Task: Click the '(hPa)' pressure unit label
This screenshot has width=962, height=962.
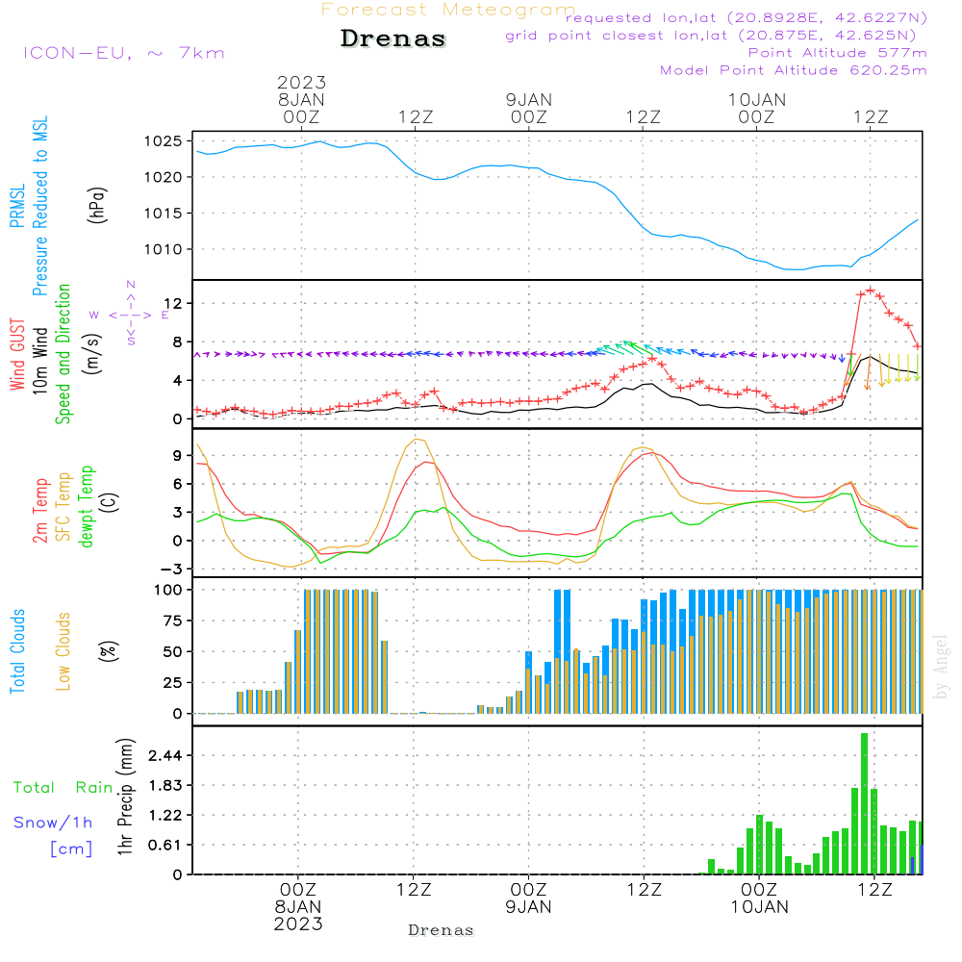Action: tap(97, 205)
